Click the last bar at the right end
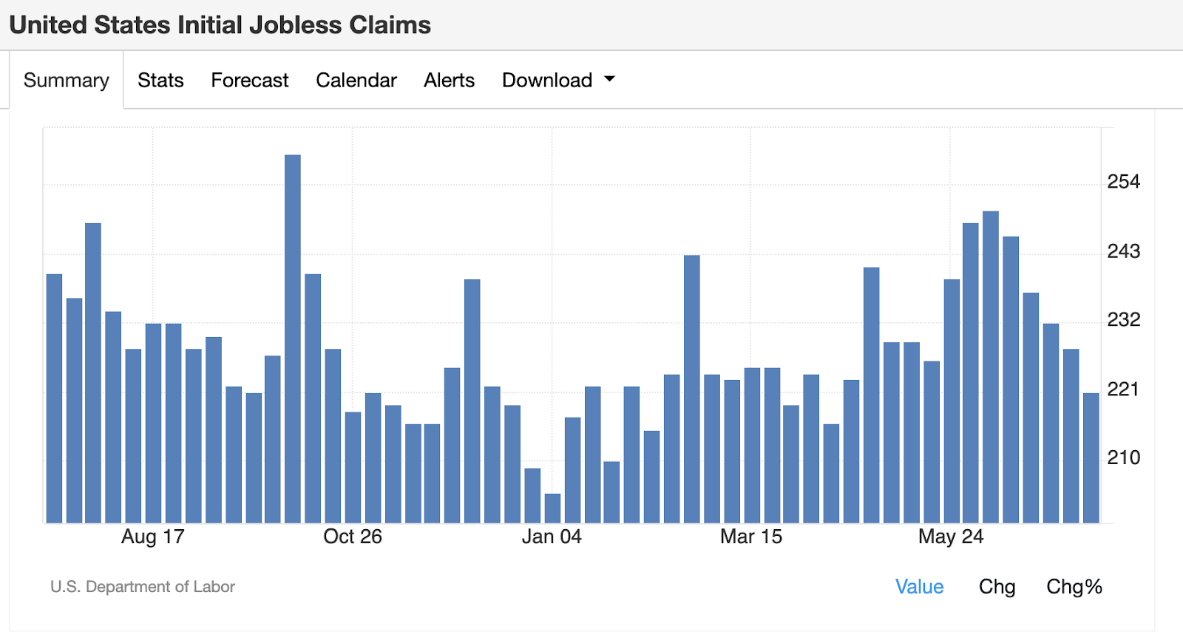The height and width of the screenshot is (643, 1183). tap(1091, 458)
